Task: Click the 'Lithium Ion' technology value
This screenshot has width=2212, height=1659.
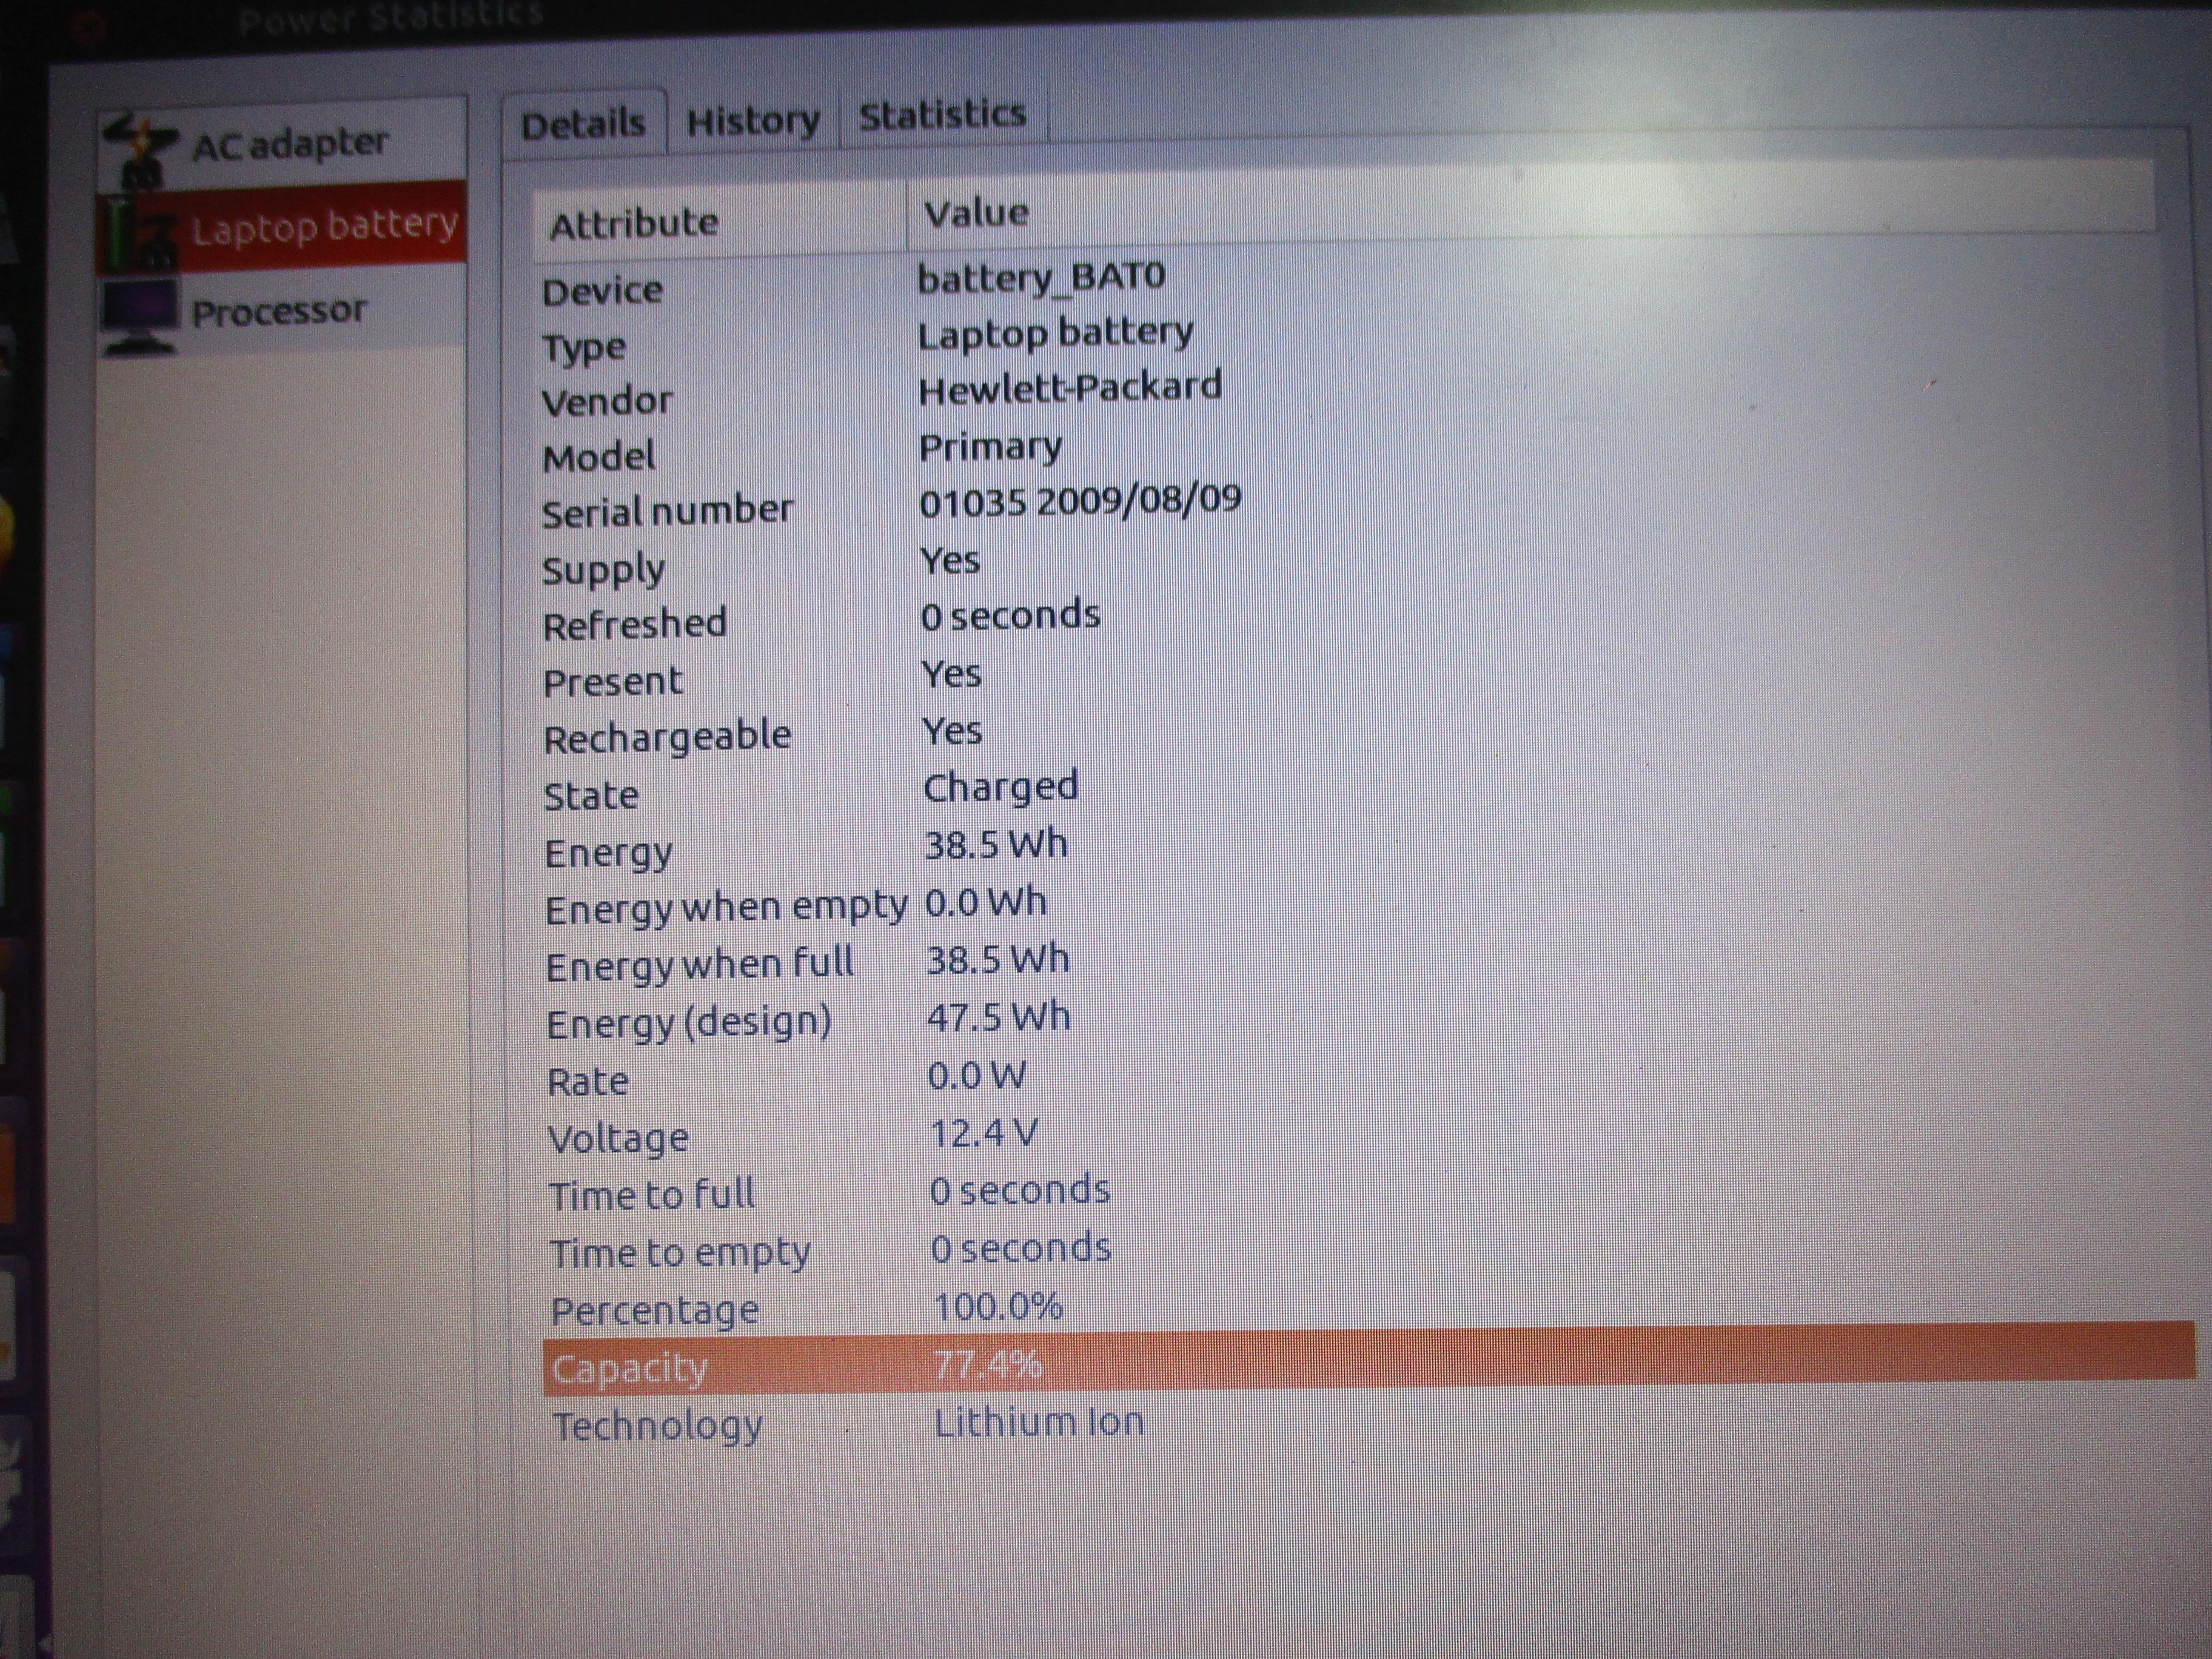Action: click(1039, 1422)
